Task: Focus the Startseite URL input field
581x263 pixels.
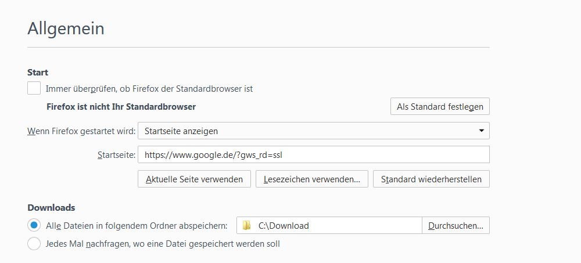Action: coord(313,155)
